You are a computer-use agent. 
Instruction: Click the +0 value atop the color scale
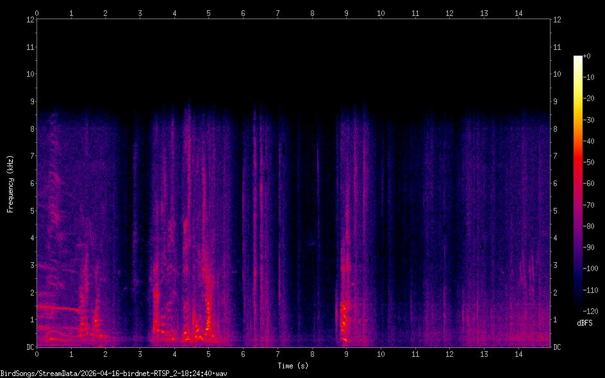pyautogui.click(x=588, y=56)
